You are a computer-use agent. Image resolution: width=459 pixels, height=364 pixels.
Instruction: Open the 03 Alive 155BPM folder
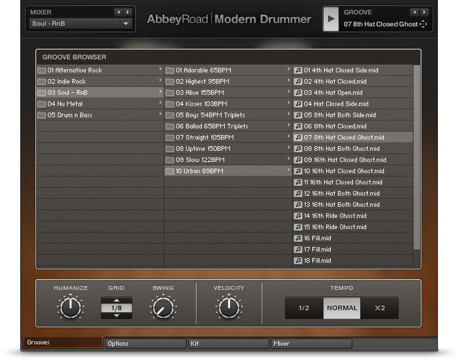coord(228,93)
